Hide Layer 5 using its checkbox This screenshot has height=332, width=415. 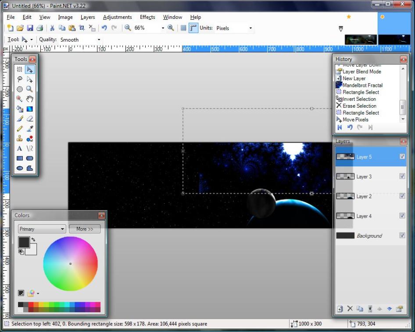point(402,157)
